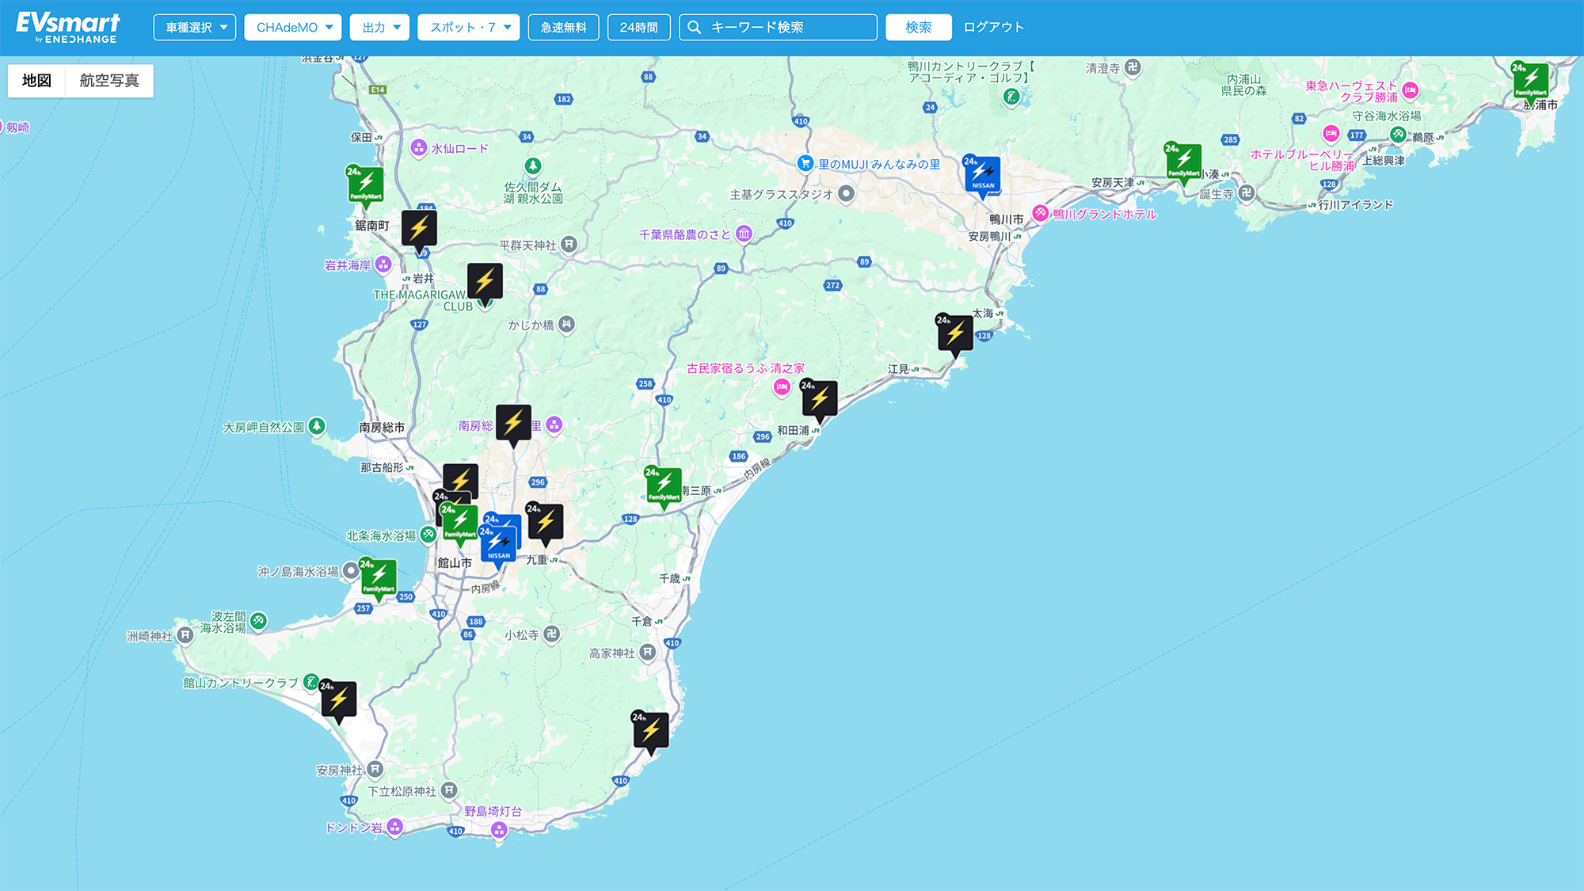Switch to 航空写真 map view
Viewport: 1584px width, 891px height.
tap(109, 81)
